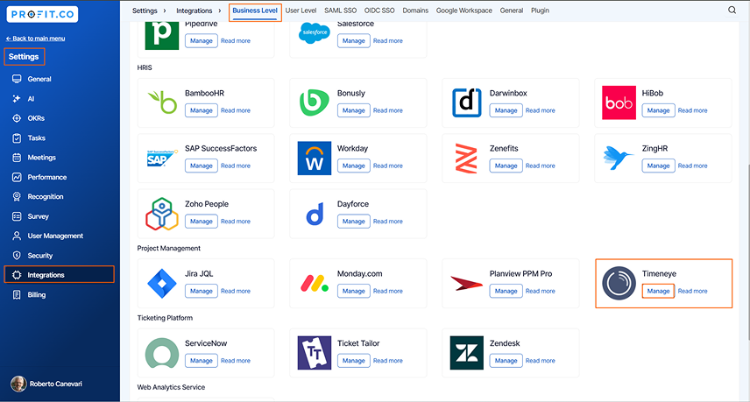Click the AI sparkle icon in sidebar
750x402 pixels.
[17, 98]
